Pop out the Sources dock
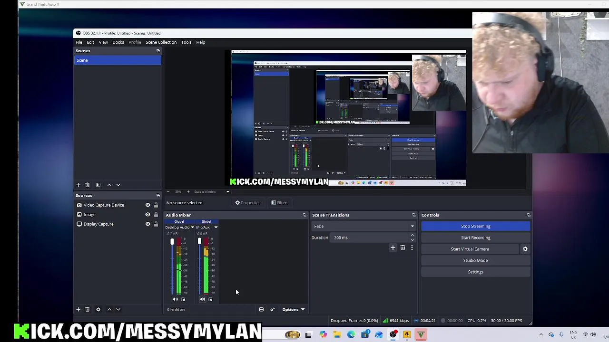Viewport: 609px width, 342px height. [158, 195]
